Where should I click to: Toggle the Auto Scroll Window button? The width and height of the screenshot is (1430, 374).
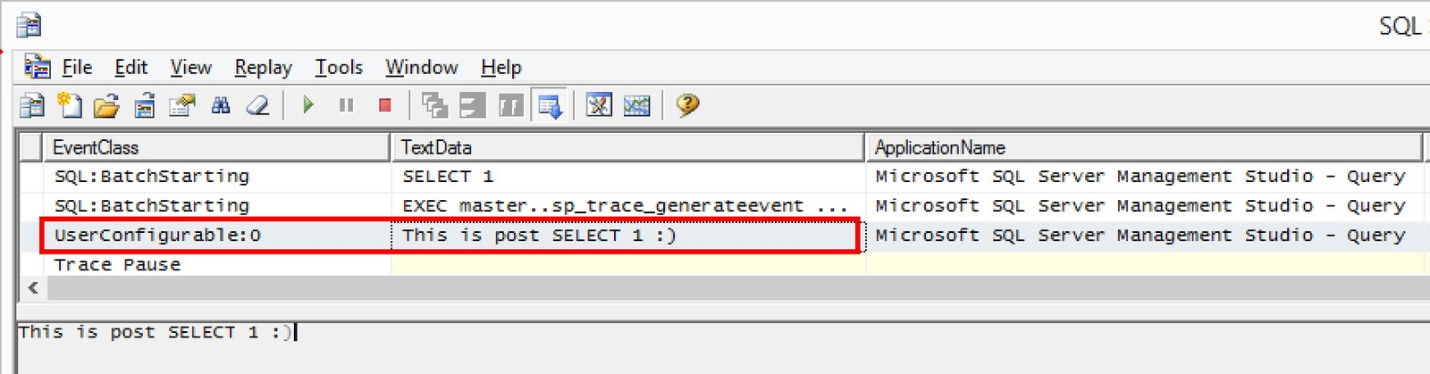549,105
